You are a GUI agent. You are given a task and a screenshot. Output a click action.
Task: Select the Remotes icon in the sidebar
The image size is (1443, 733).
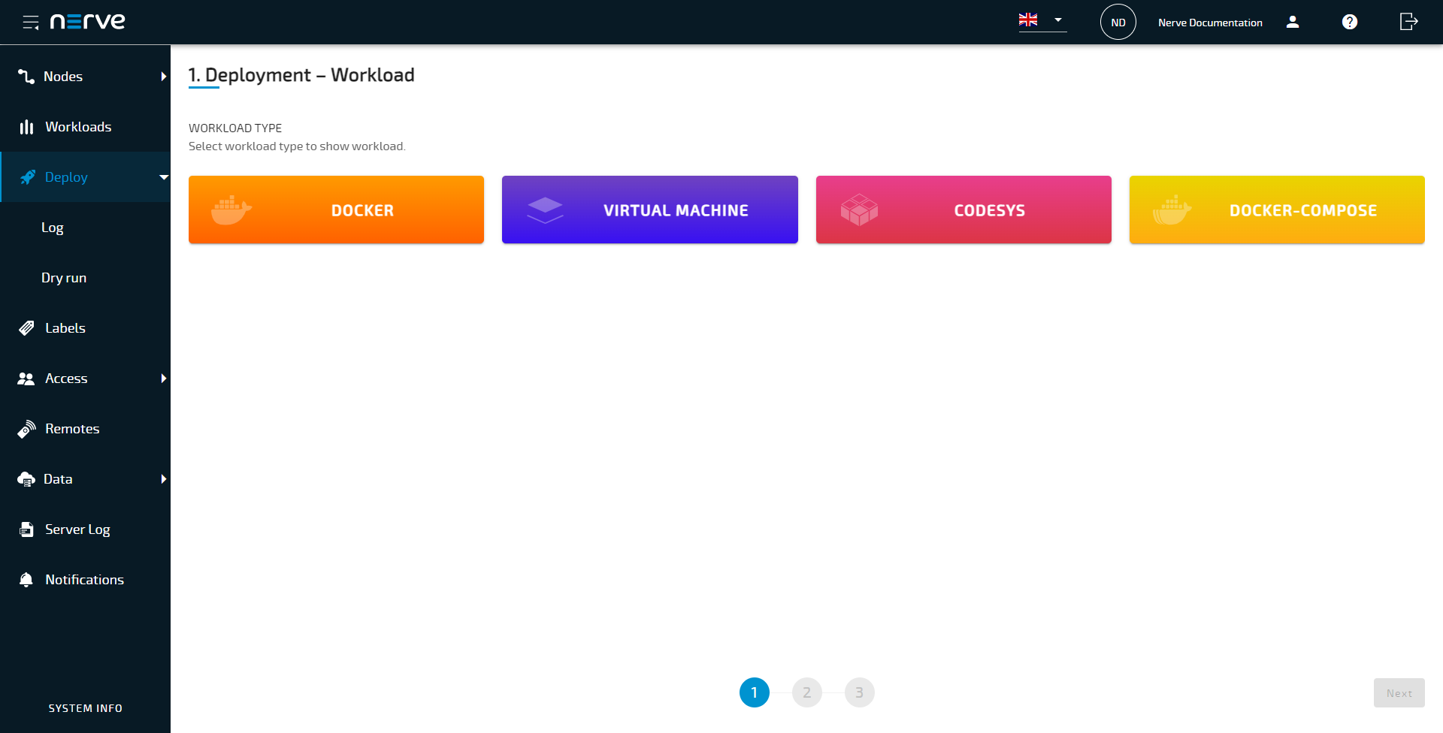(x=26, y=428)
